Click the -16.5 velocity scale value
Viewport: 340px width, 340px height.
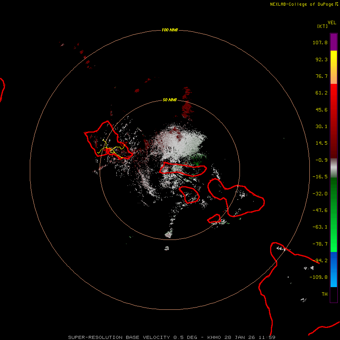[320, 177]
